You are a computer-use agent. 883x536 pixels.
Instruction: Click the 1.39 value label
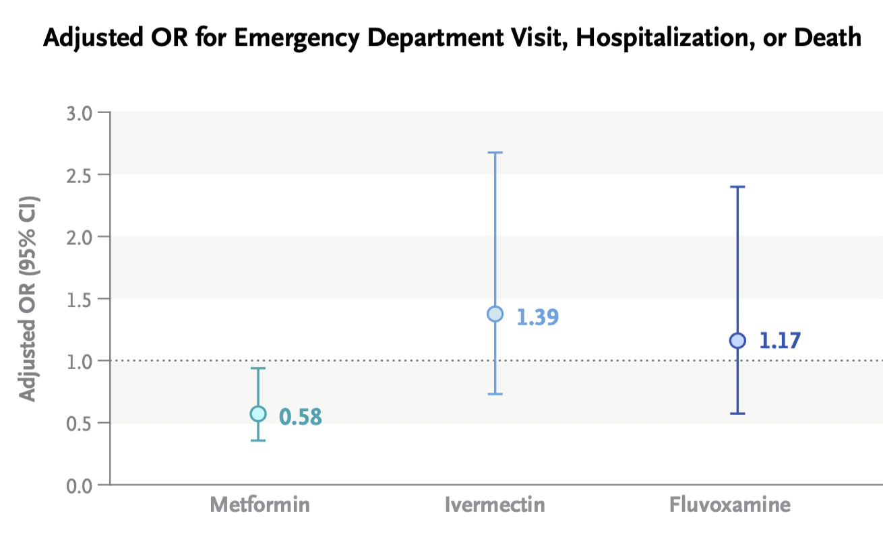537,317
